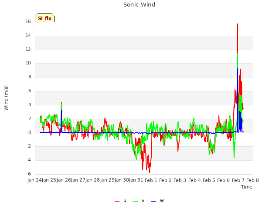
Task: Click the Jan 29 x-axis label
Action: [x=107, y=180]
